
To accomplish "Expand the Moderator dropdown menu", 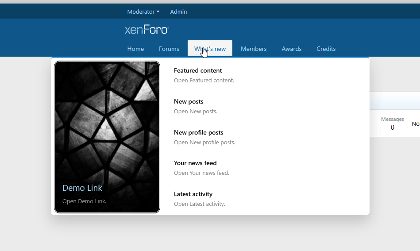I will tap(143, 12).
